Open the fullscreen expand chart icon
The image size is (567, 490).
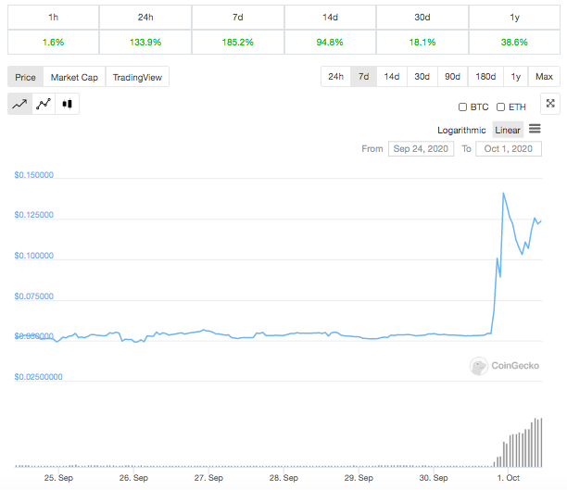point(550,104)
